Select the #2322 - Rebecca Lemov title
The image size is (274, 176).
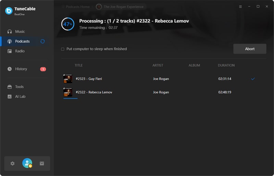[x=94, y=92]
